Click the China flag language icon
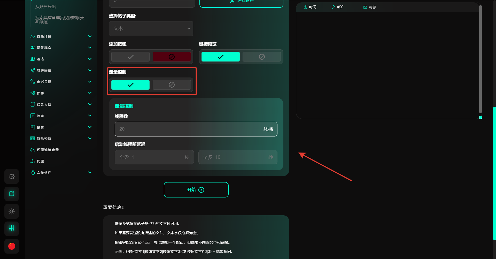 [x=12, y=246]
